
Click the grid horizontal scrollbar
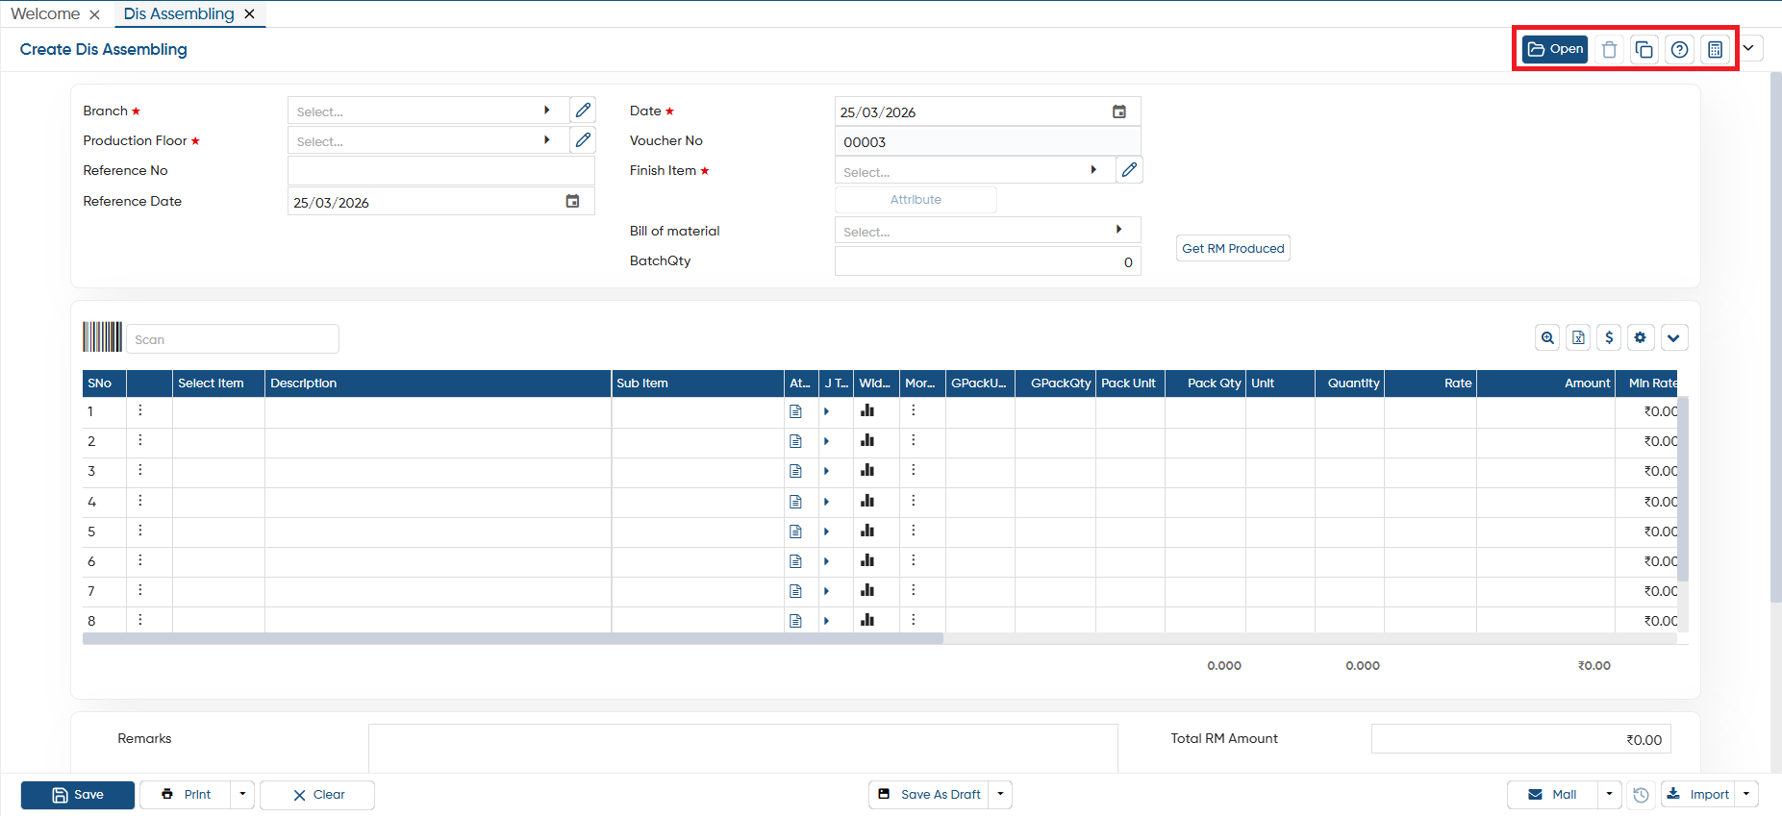pos(514,638)
